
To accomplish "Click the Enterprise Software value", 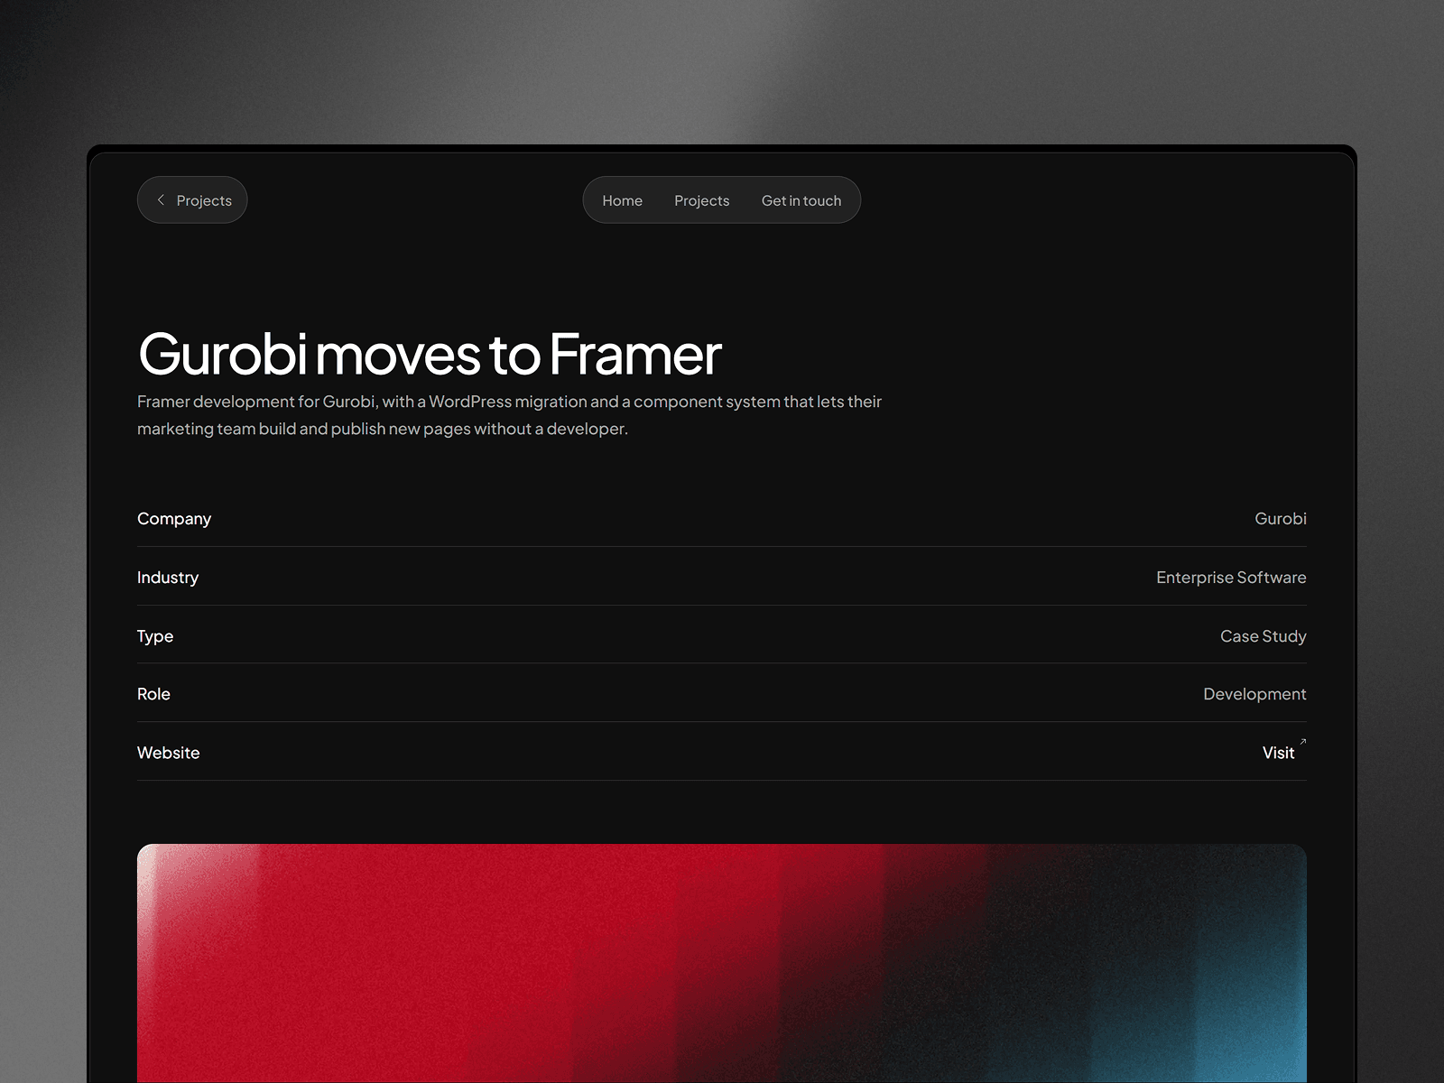I will click(x=1231, y=578).
